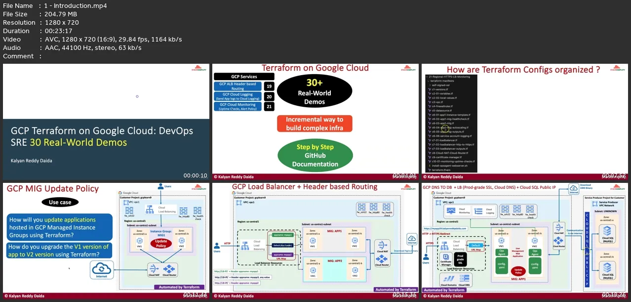Open the title slide thumbnail stamped 00:00:10
The height and width of the screenshot is (302, 631).
point(106,122)
